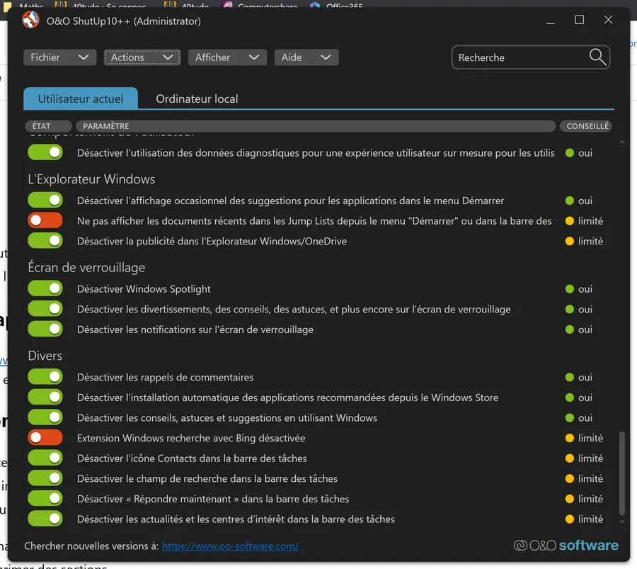Select the Écran de verrouillage section heading
Viewport: 637px width, 569px height.
click(86, 267)
